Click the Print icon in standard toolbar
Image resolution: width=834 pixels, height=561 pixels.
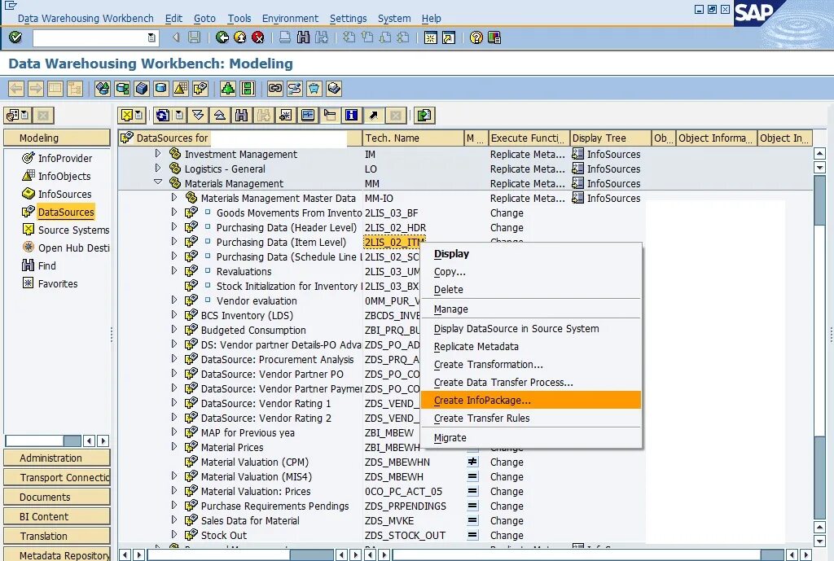[x=285, y=37]
